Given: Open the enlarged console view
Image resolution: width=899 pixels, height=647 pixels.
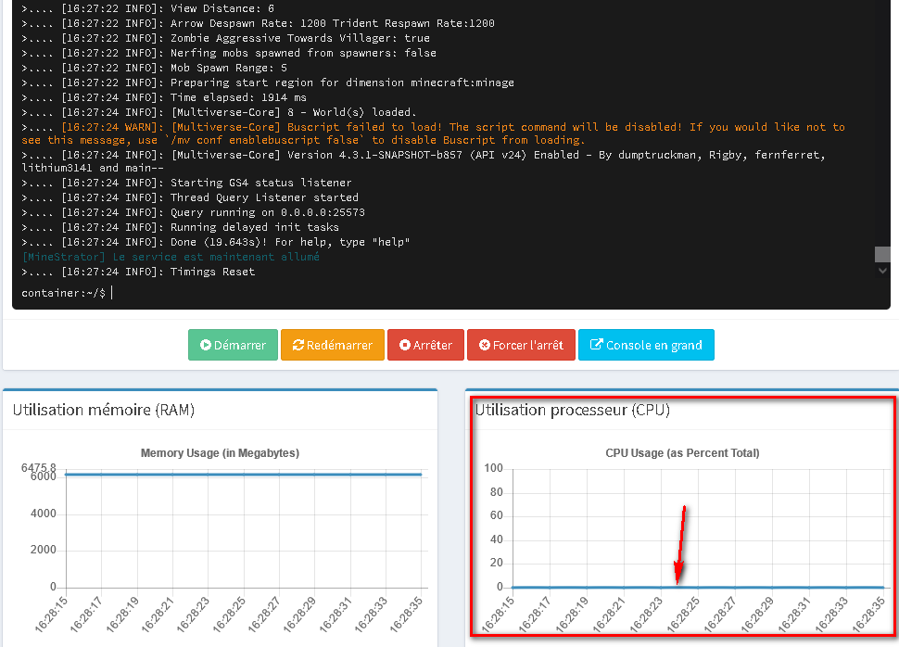Looking at the screenshot, I should [645, 344].
